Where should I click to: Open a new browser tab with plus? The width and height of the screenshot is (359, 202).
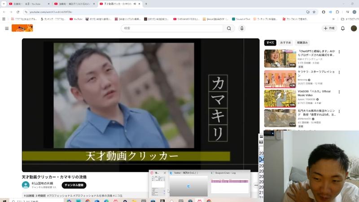tap(146, 4)
